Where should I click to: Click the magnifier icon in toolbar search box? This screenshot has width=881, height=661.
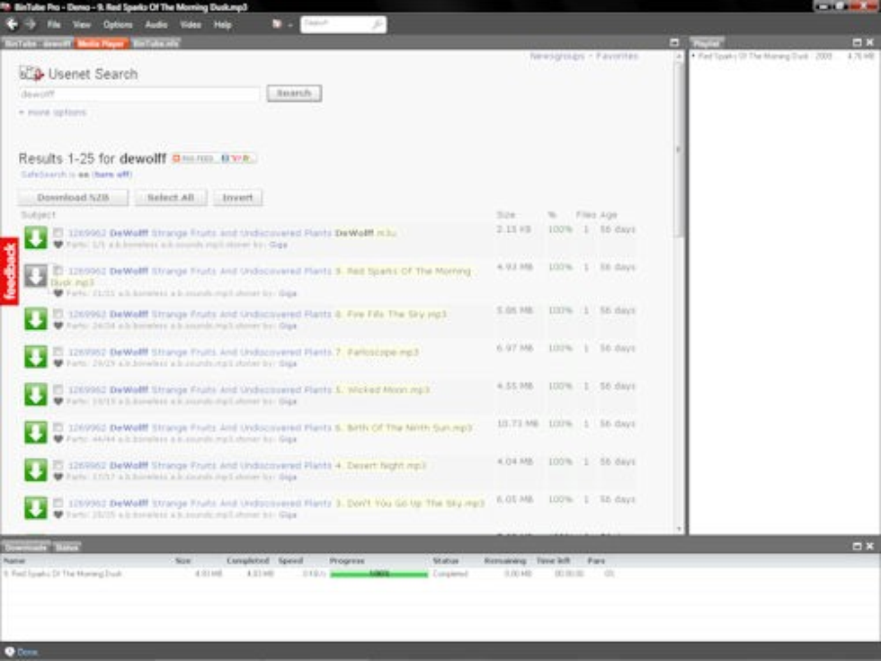[377, 24]
